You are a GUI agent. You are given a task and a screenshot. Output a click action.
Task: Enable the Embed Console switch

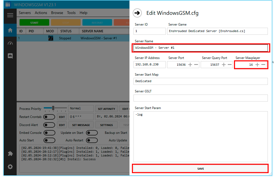point(49,133)
